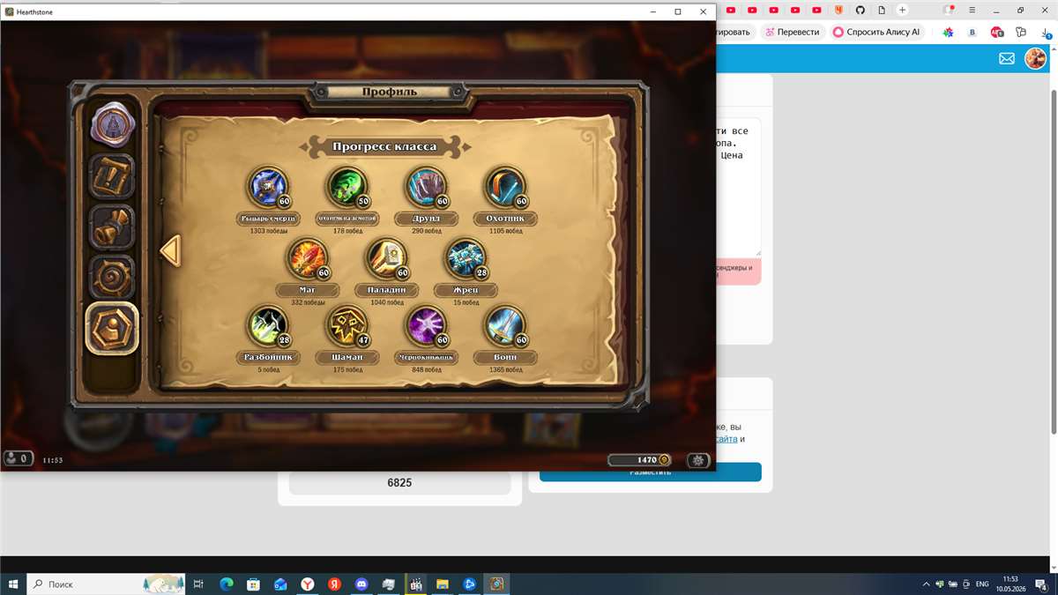Open the Windows notification center icon
This screenshot has width=1058, height=595.
pyautogui.click(x=1041, y=584)
